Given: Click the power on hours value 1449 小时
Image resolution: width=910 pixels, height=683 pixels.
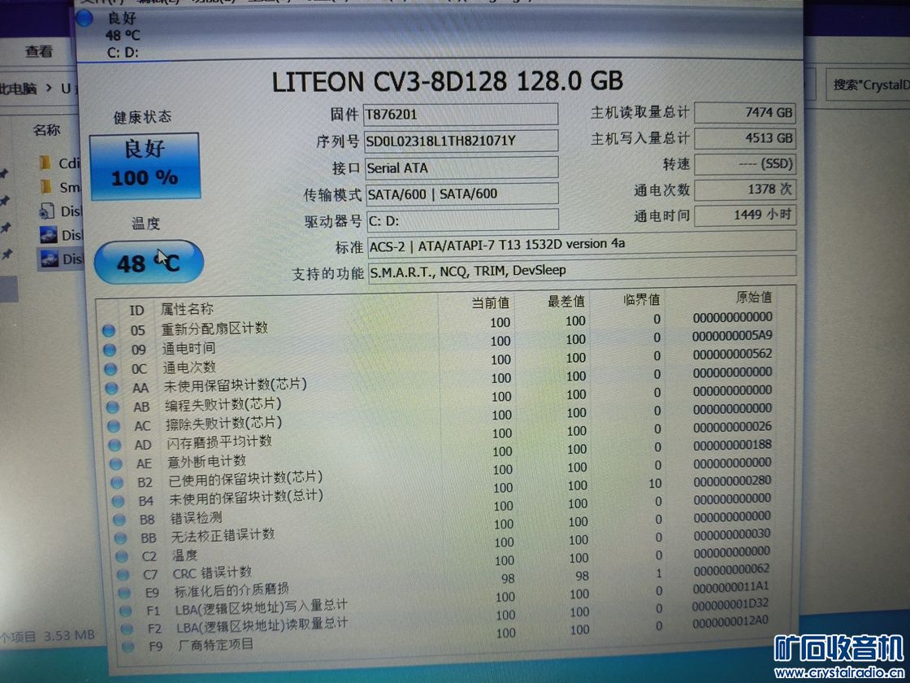Looking at the screenshot, I should [x=744, y=215].
